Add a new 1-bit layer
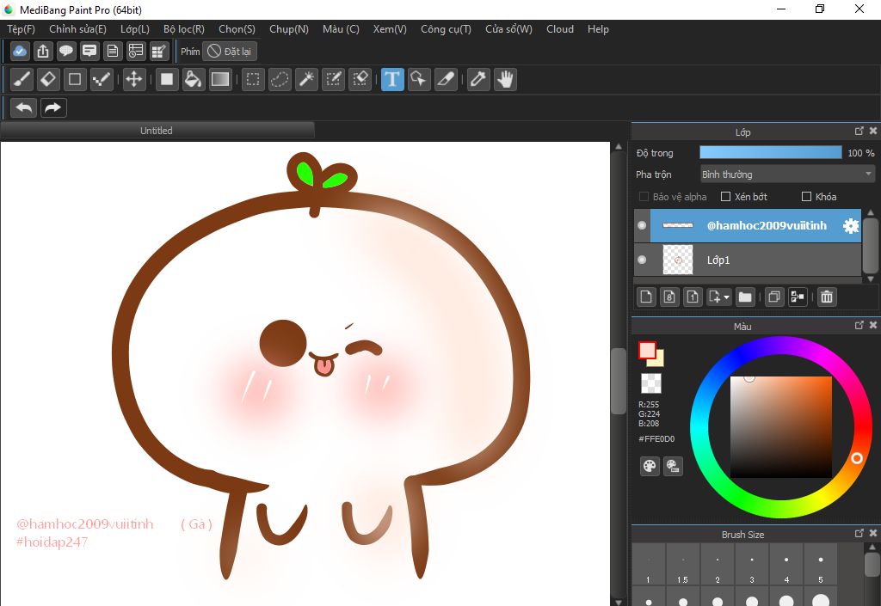 pos(693,297)
